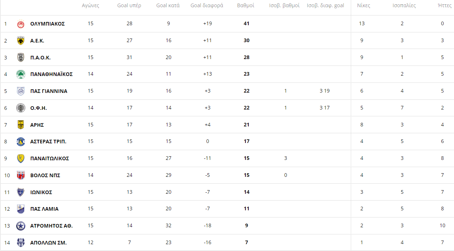The image size is (454, 251).
Task: Click the Olympiacos team crest icon
Action: 21,24
